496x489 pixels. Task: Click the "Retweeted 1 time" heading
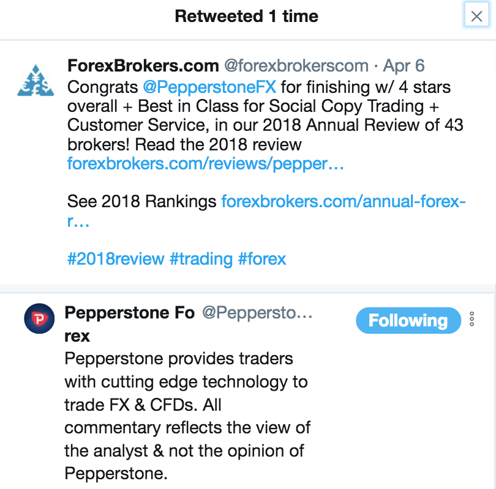click(x=246, y=17)
